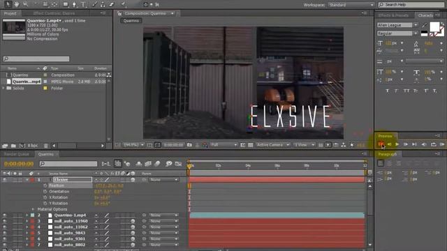Delete selected project item trash icon
Image resolution: width=447 pixels, height=251 pixels.
click(46, 146)
